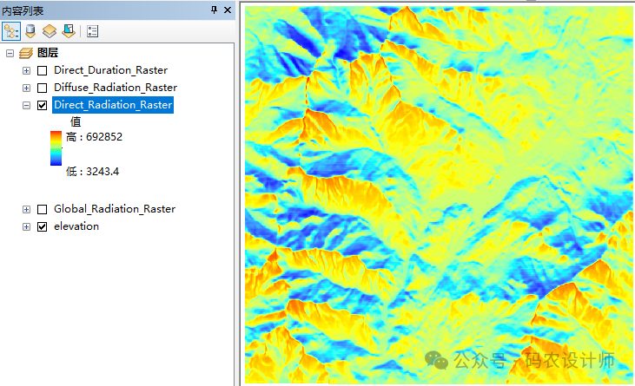The height and width of the screenshot is (386, 635).
Task: Click the 图层 data frame icon
Action: point(25,53)
